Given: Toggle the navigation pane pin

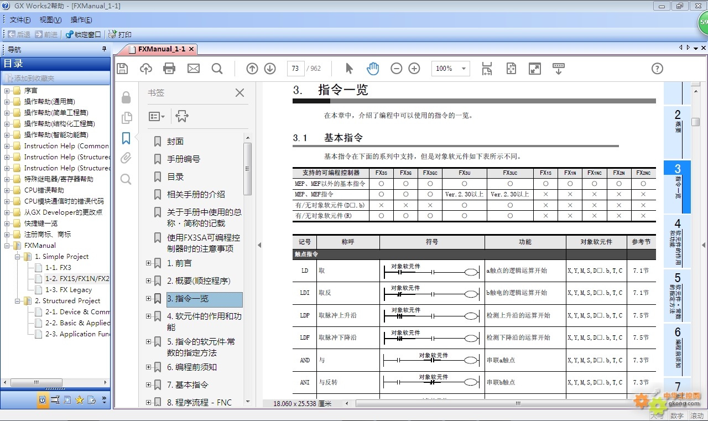Looking at the screenshot, I should [104, 49].
